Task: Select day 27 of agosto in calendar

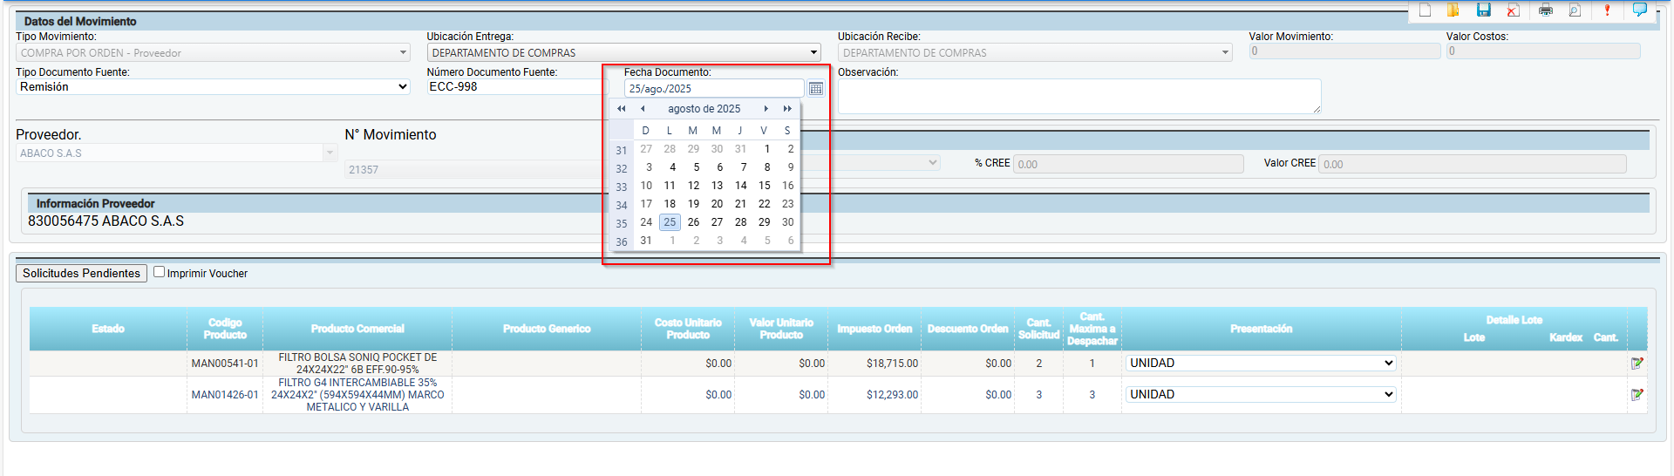Action: click(717, 222)
